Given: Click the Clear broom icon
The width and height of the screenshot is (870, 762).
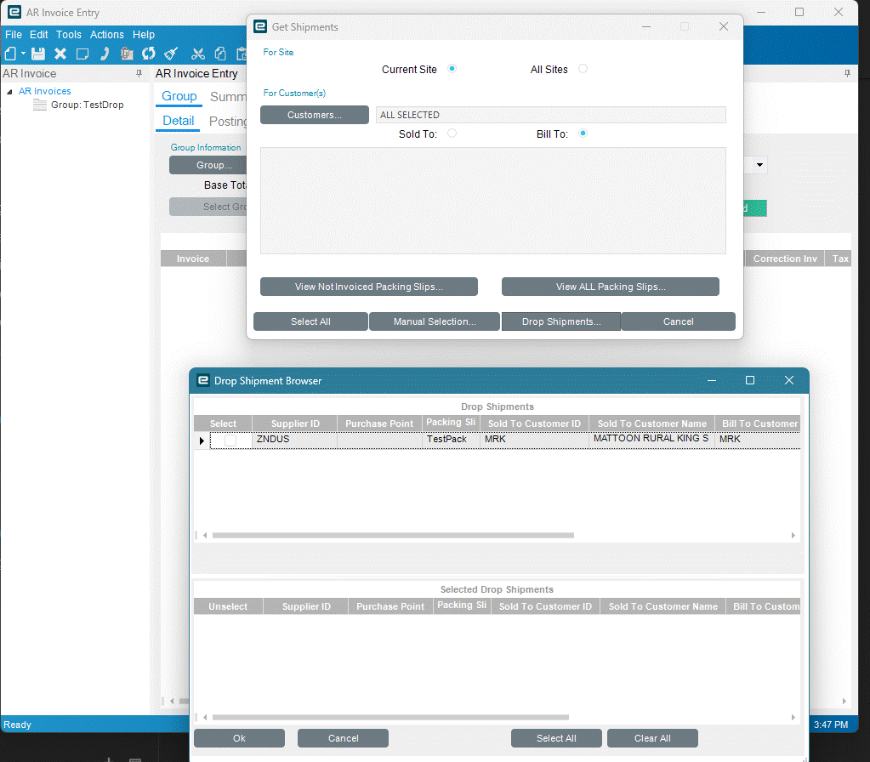Looking at the screenshot, I should pyautogui.click(x=171, y=54).
